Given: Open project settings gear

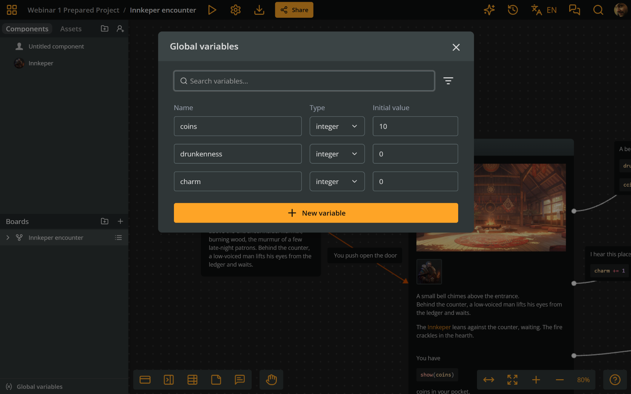Looking at the screenshot, I should pyautogui.click(x=236, y=10).
